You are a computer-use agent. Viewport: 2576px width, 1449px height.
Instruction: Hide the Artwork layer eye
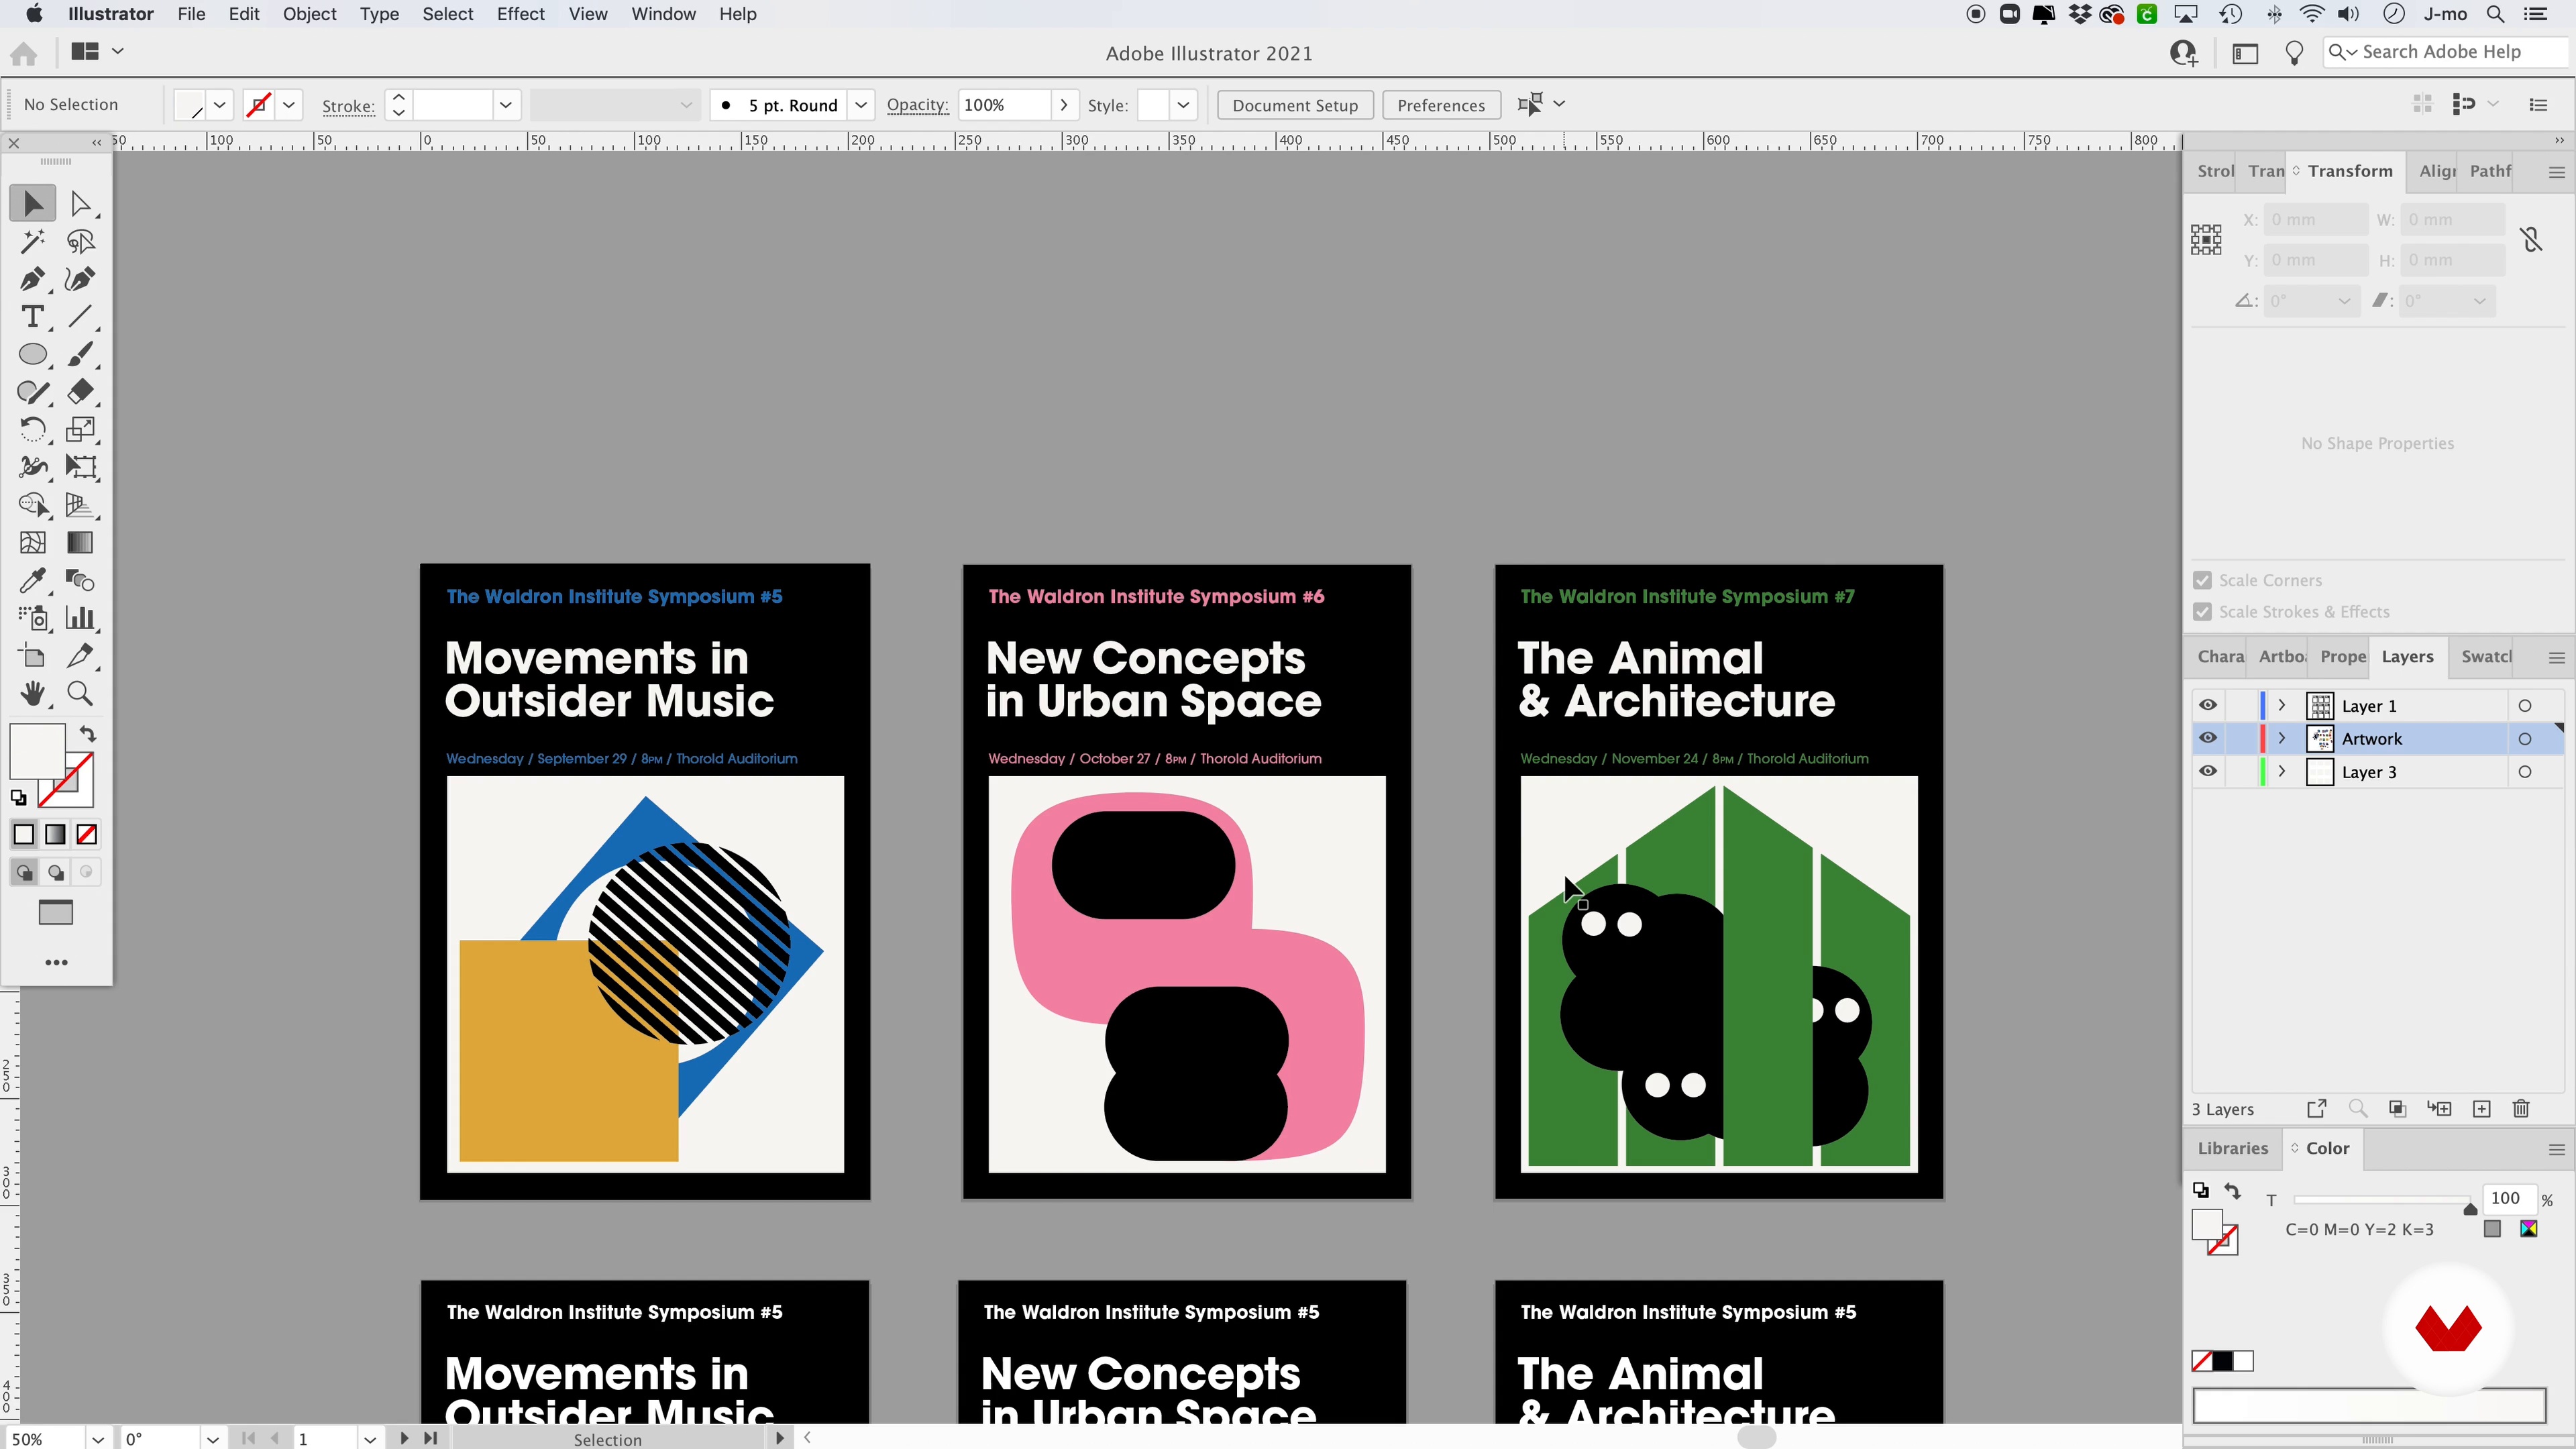coord(2208,738)
